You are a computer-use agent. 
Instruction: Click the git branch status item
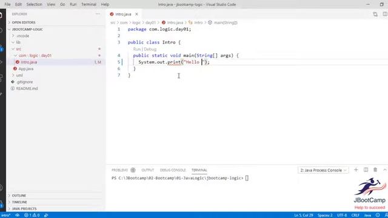click(5, 215)
